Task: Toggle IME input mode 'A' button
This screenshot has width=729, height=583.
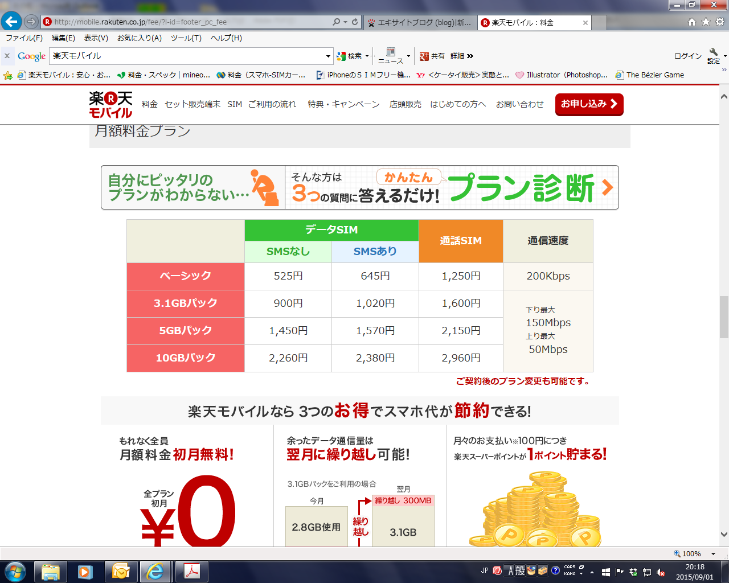Action: 510,570
